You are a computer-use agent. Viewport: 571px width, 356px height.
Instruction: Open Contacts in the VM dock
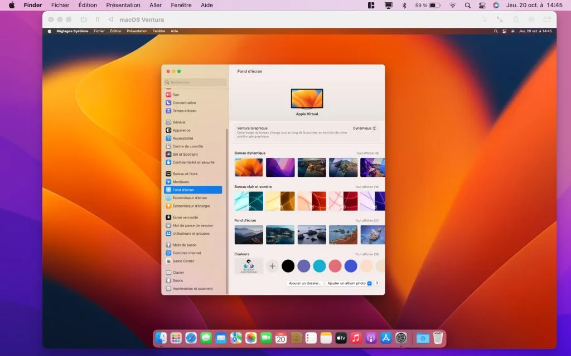296,338
